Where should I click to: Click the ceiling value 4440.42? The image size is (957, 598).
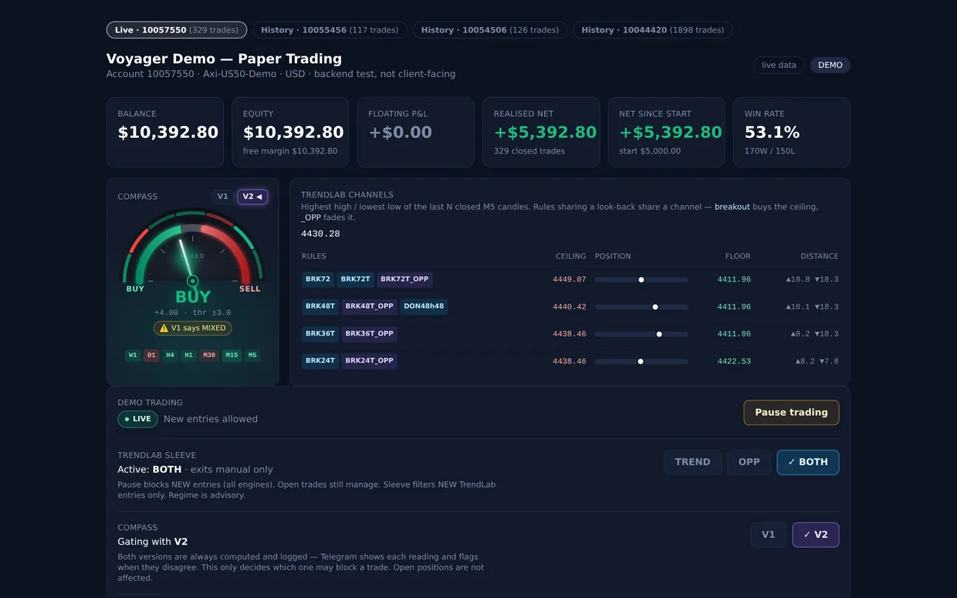point(570,307)
